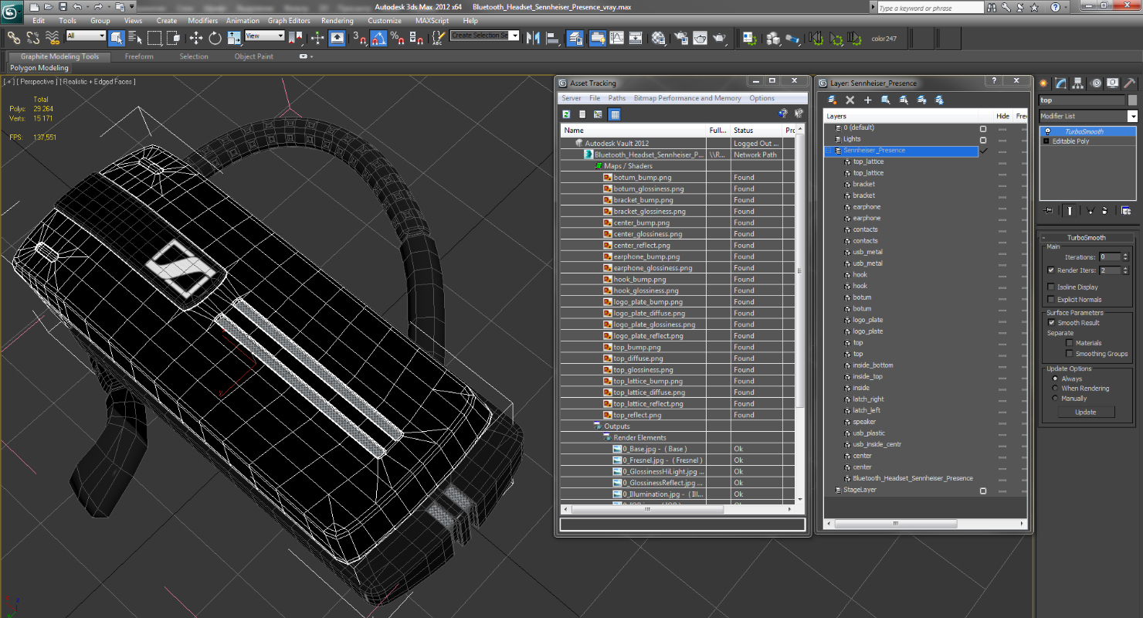Open Quick Access Toolbar customize arrow

pos(132,7)
